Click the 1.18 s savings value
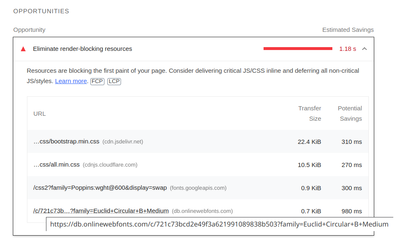397x241 pixels. pyautogui.click(x=348, y=48)
